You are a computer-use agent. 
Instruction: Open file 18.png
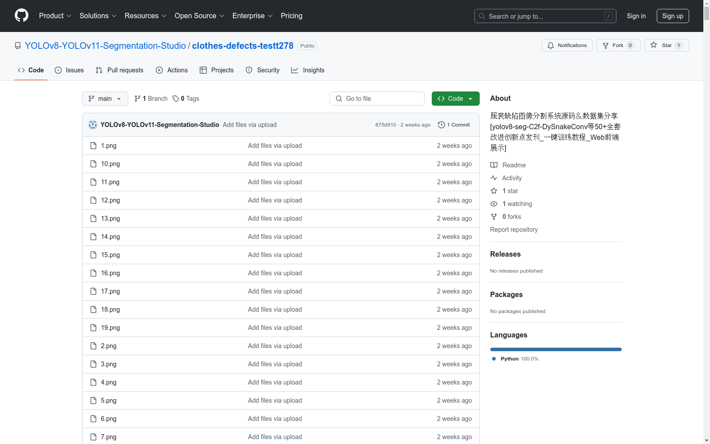tap(110, 309)
